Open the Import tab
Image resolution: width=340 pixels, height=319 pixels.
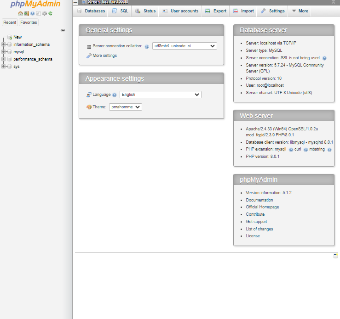[x=243, y=11]
